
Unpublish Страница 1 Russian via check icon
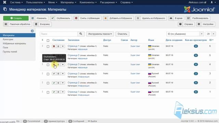click(54, 92)
